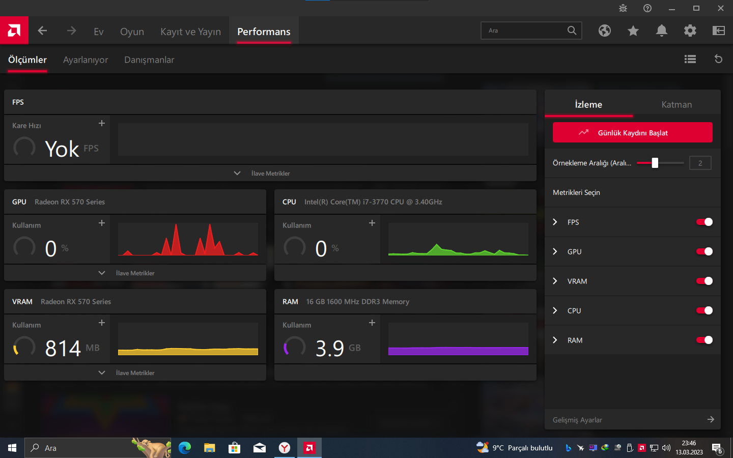The height and width of the screenshot is (458, 733).
Task: Open Mail app from the taskbar
Action: 260,448
